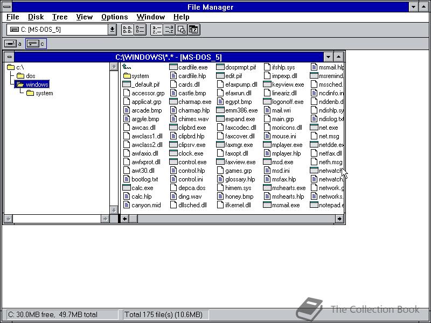Select file name keyview.exe

[288, 85]
